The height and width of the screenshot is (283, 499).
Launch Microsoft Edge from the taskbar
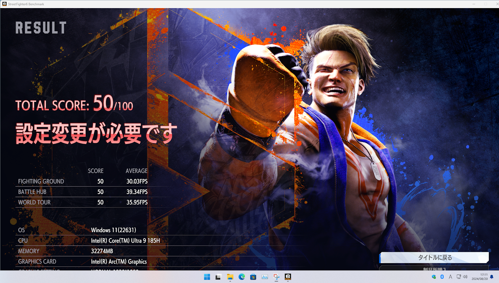coord(242,277)
